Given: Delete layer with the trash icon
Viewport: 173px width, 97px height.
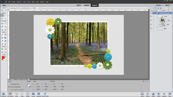Looking at the screenshot, I should 169,8.
